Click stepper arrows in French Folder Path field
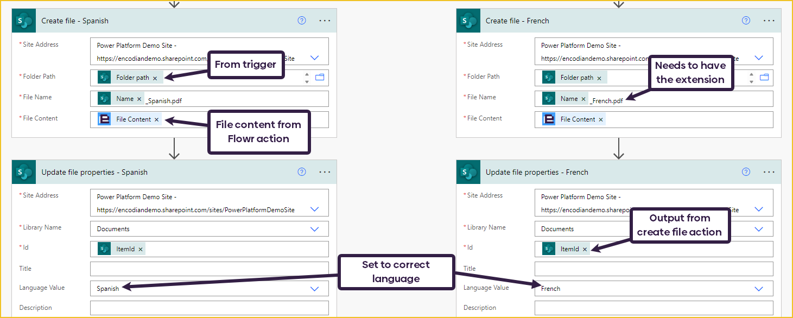Screen dimensions: 793x318 point(751,78)
